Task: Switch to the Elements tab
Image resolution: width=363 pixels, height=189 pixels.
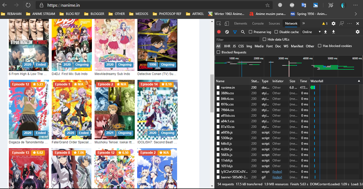Action: 241,23
